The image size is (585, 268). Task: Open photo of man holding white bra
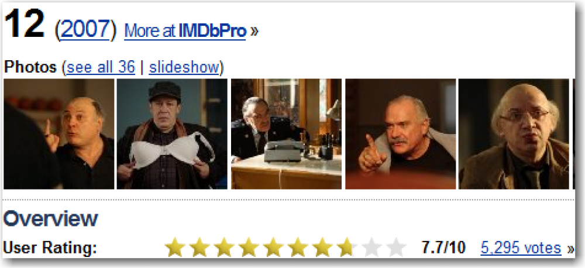(172, 134)
